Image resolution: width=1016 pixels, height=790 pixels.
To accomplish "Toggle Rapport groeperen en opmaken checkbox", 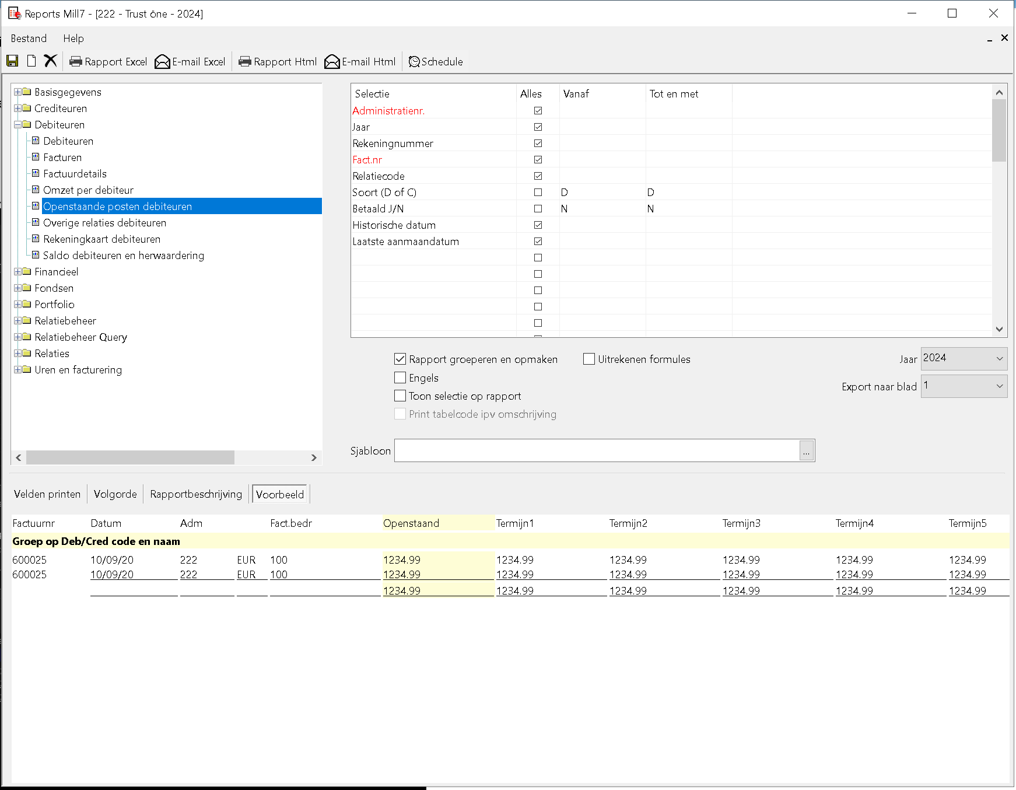I will [x=400, y=359].
